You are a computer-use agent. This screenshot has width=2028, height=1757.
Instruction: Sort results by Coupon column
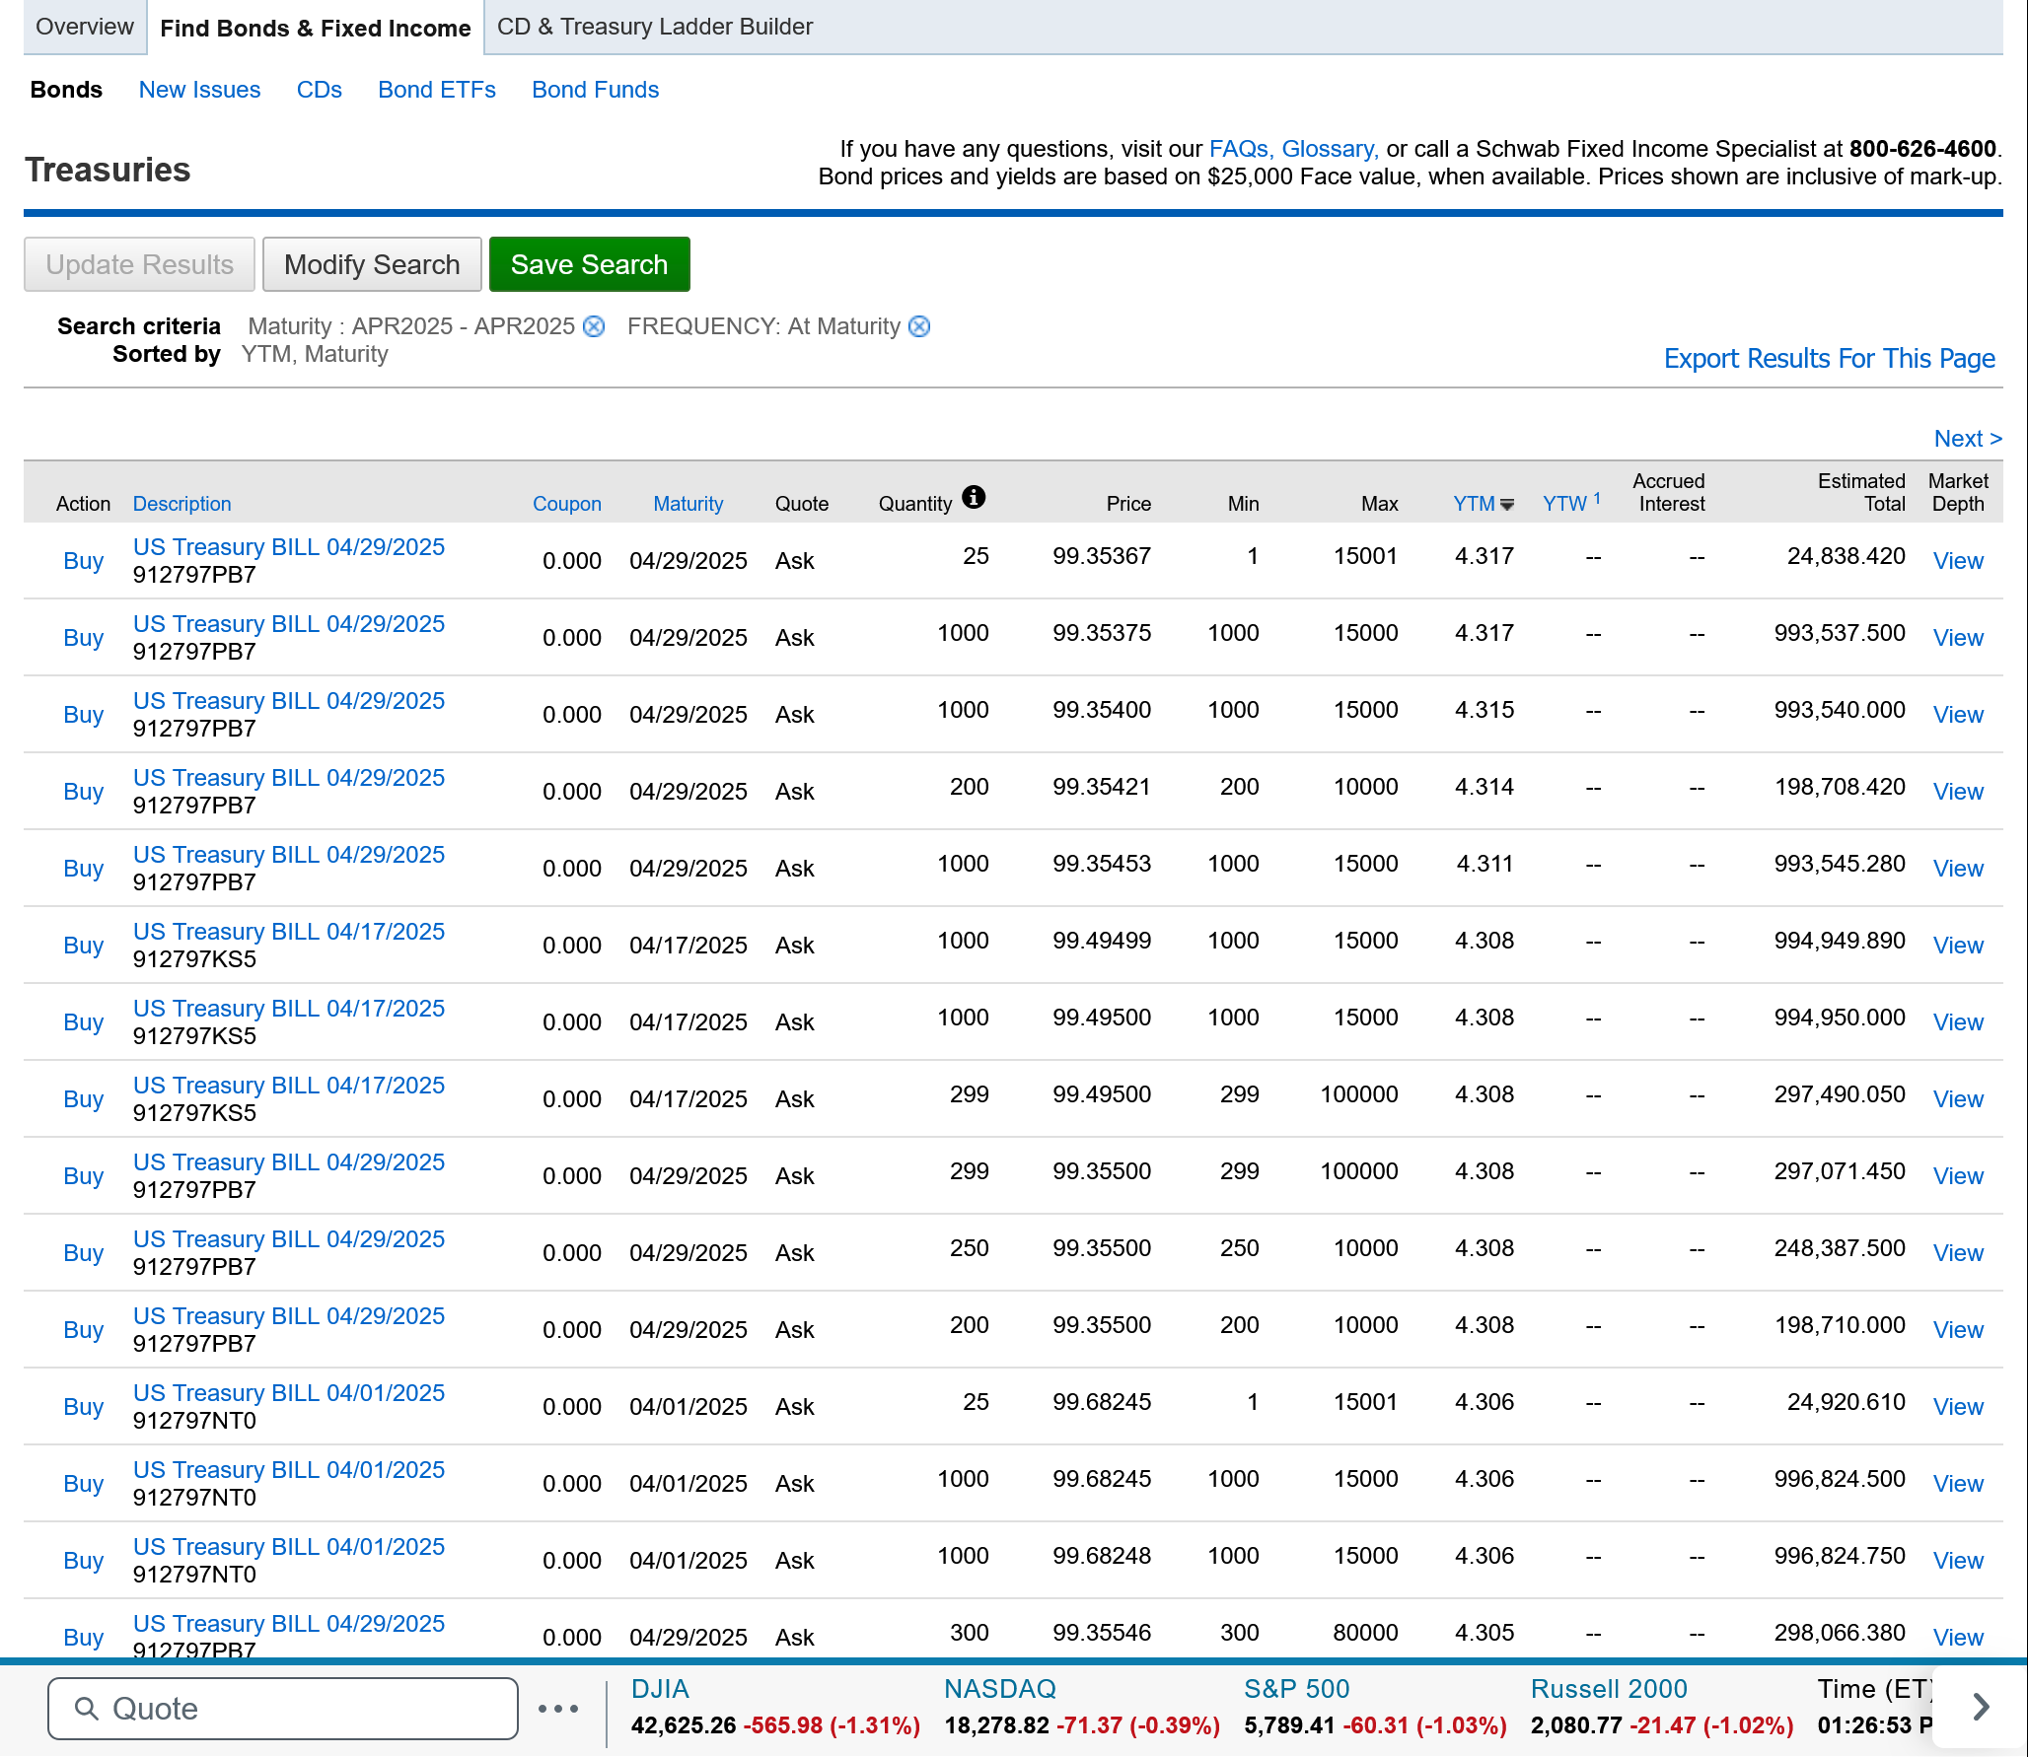tap(566, 504)
